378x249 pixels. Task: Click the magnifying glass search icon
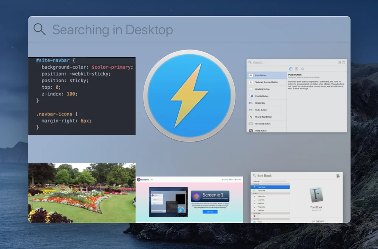pyautogui.click(x=39, y=29)
